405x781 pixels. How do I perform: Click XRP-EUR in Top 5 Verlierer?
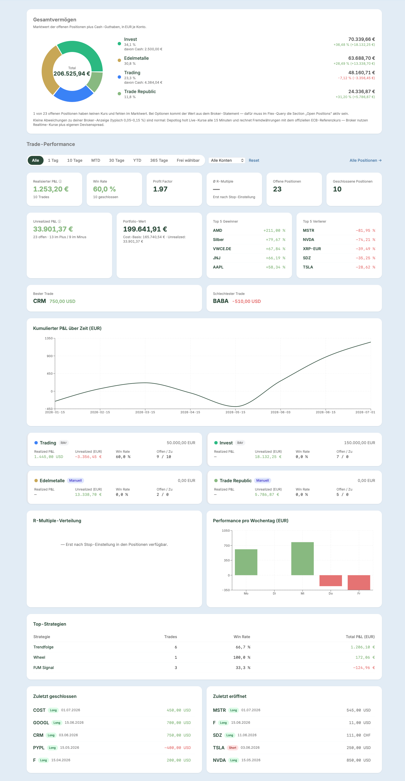(x=312, y=248)
